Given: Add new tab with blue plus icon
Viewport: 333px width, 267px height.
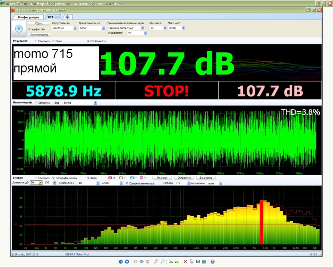Looking at the screenshot, I should 67,17.
